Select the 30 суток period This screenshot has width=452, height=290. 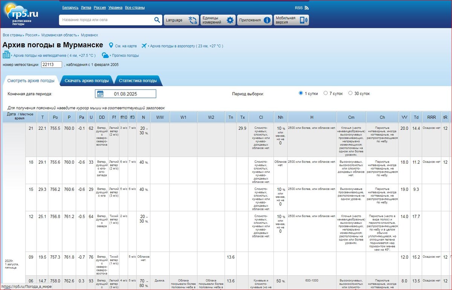(x=351, y=93)
